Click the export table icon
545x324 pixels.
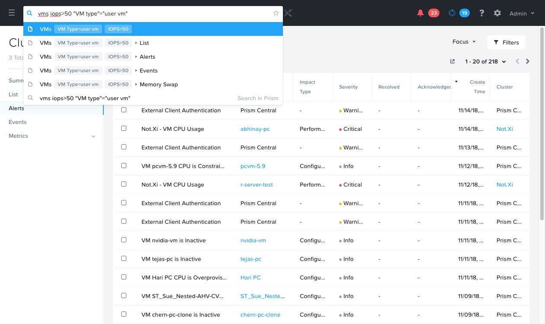452,61
